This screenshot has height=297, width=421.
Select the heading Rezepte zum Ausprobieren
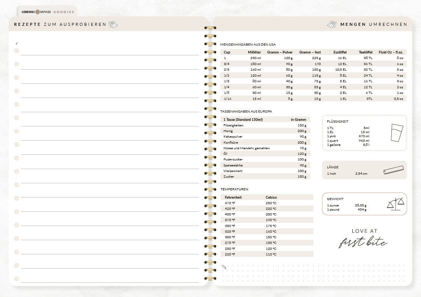[60, 24]
